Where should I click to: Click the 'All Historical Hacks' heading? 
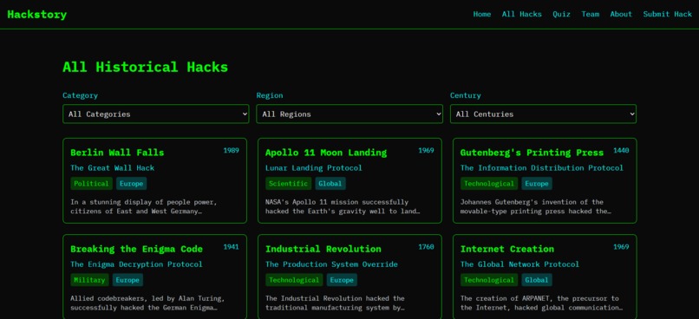(146, 68)
